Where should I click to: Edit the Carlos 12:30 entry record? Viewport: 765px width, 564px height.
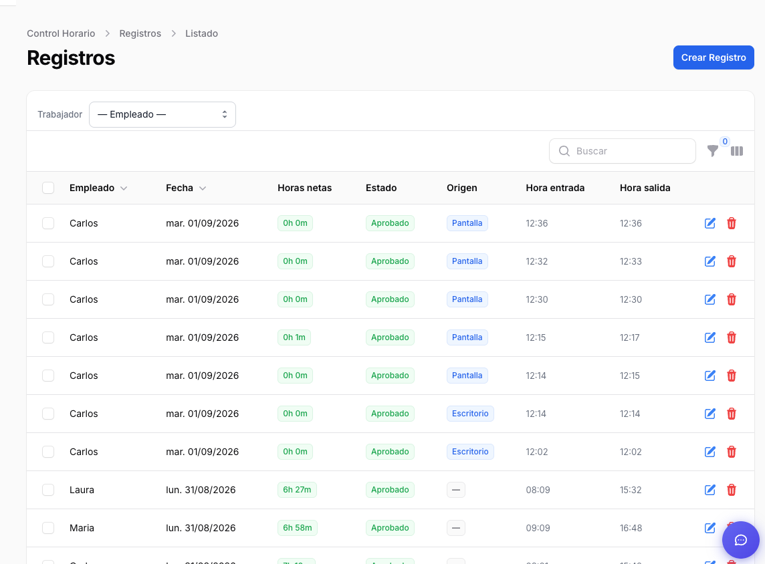pyautogui.click(x=710, y=299)
